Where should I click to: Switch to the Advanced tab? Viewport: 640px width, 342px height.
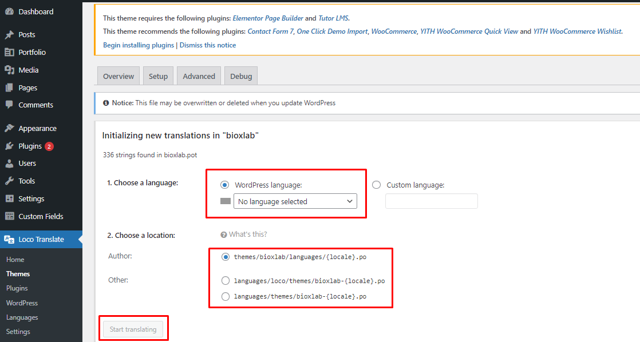click(199, 76)
